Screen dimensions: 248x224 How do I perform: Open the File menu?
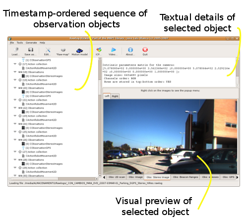tap(12, 43)
